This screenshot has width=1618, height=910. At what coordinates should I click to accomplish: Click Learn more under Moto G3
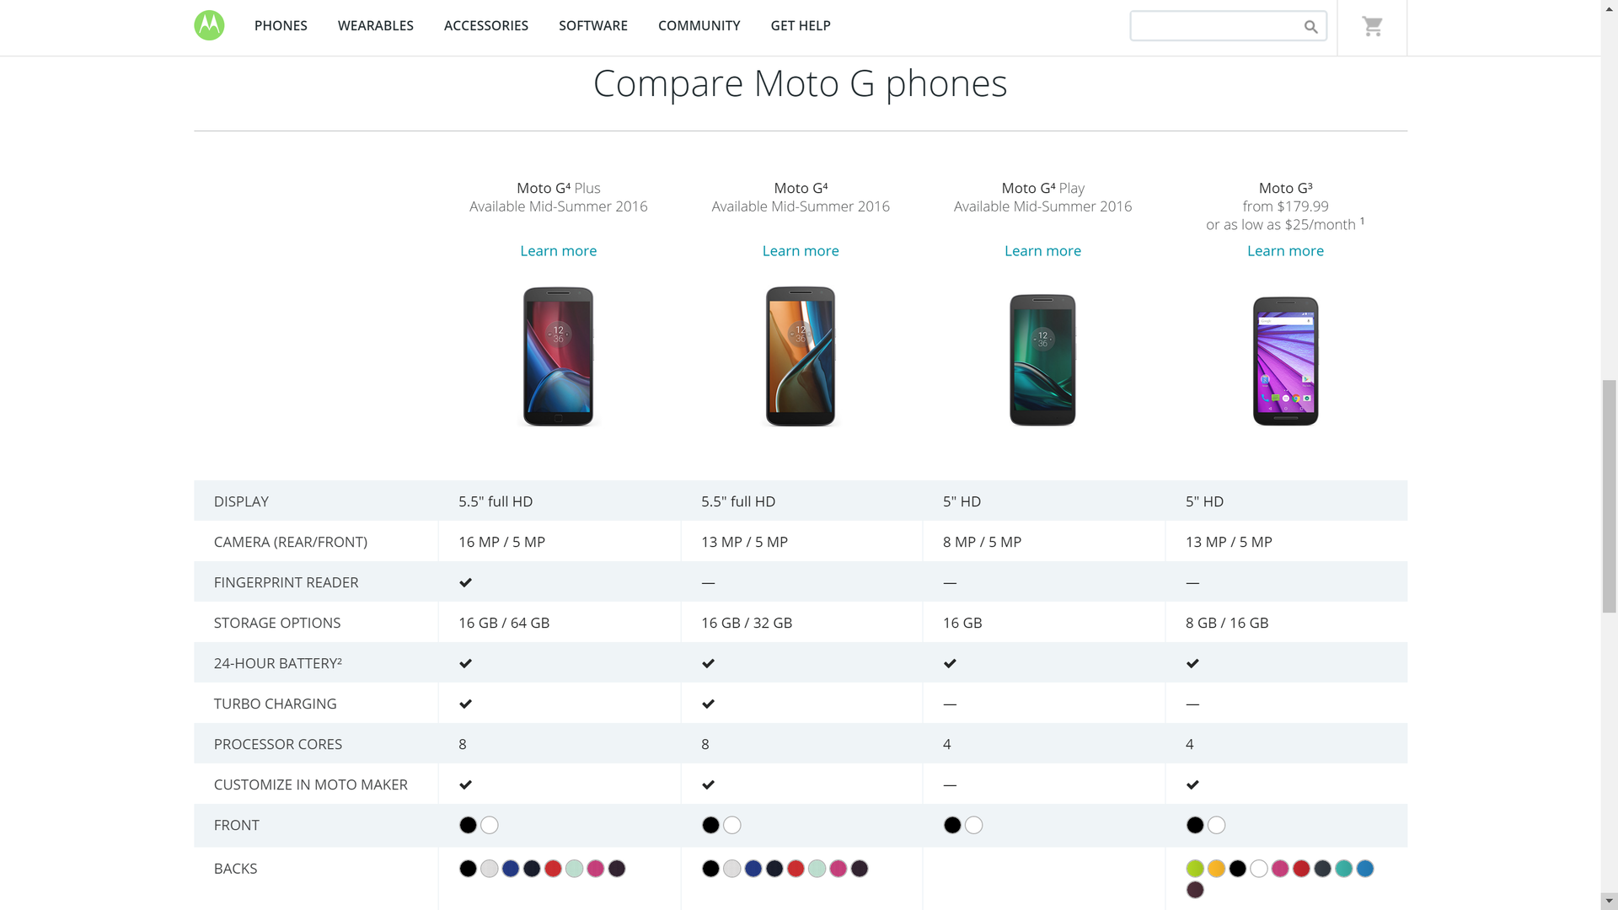point(1285,251)
